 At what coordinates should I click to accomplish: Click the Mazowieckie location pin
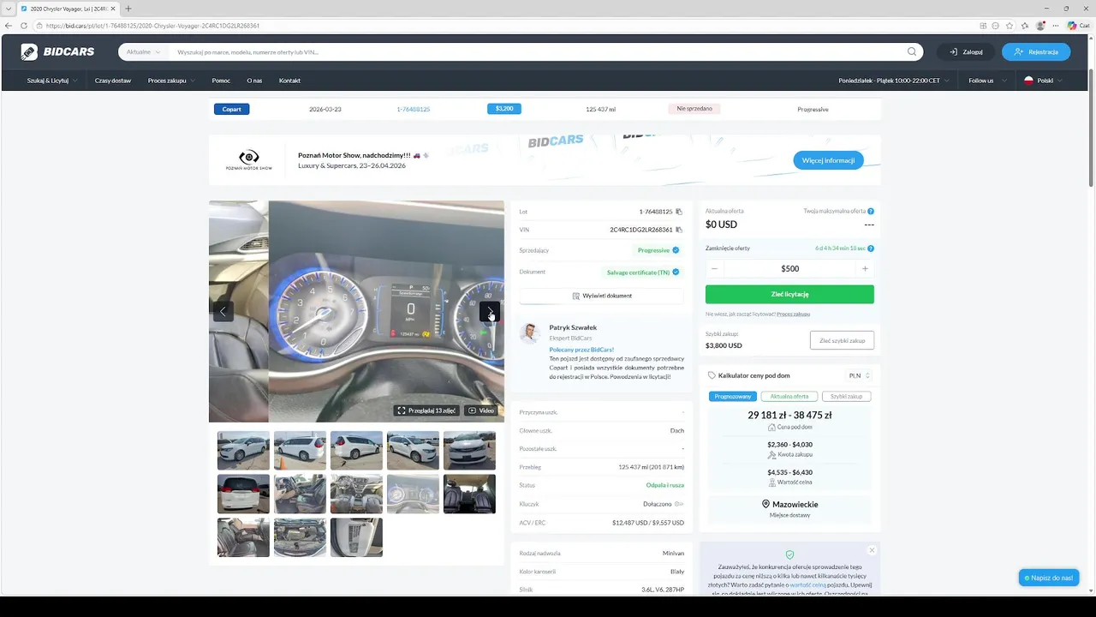pos(765,505)
